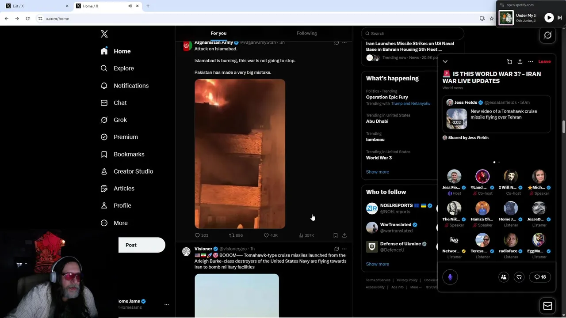
Task: Switch to the Following tab
Action: pos(307,33)
